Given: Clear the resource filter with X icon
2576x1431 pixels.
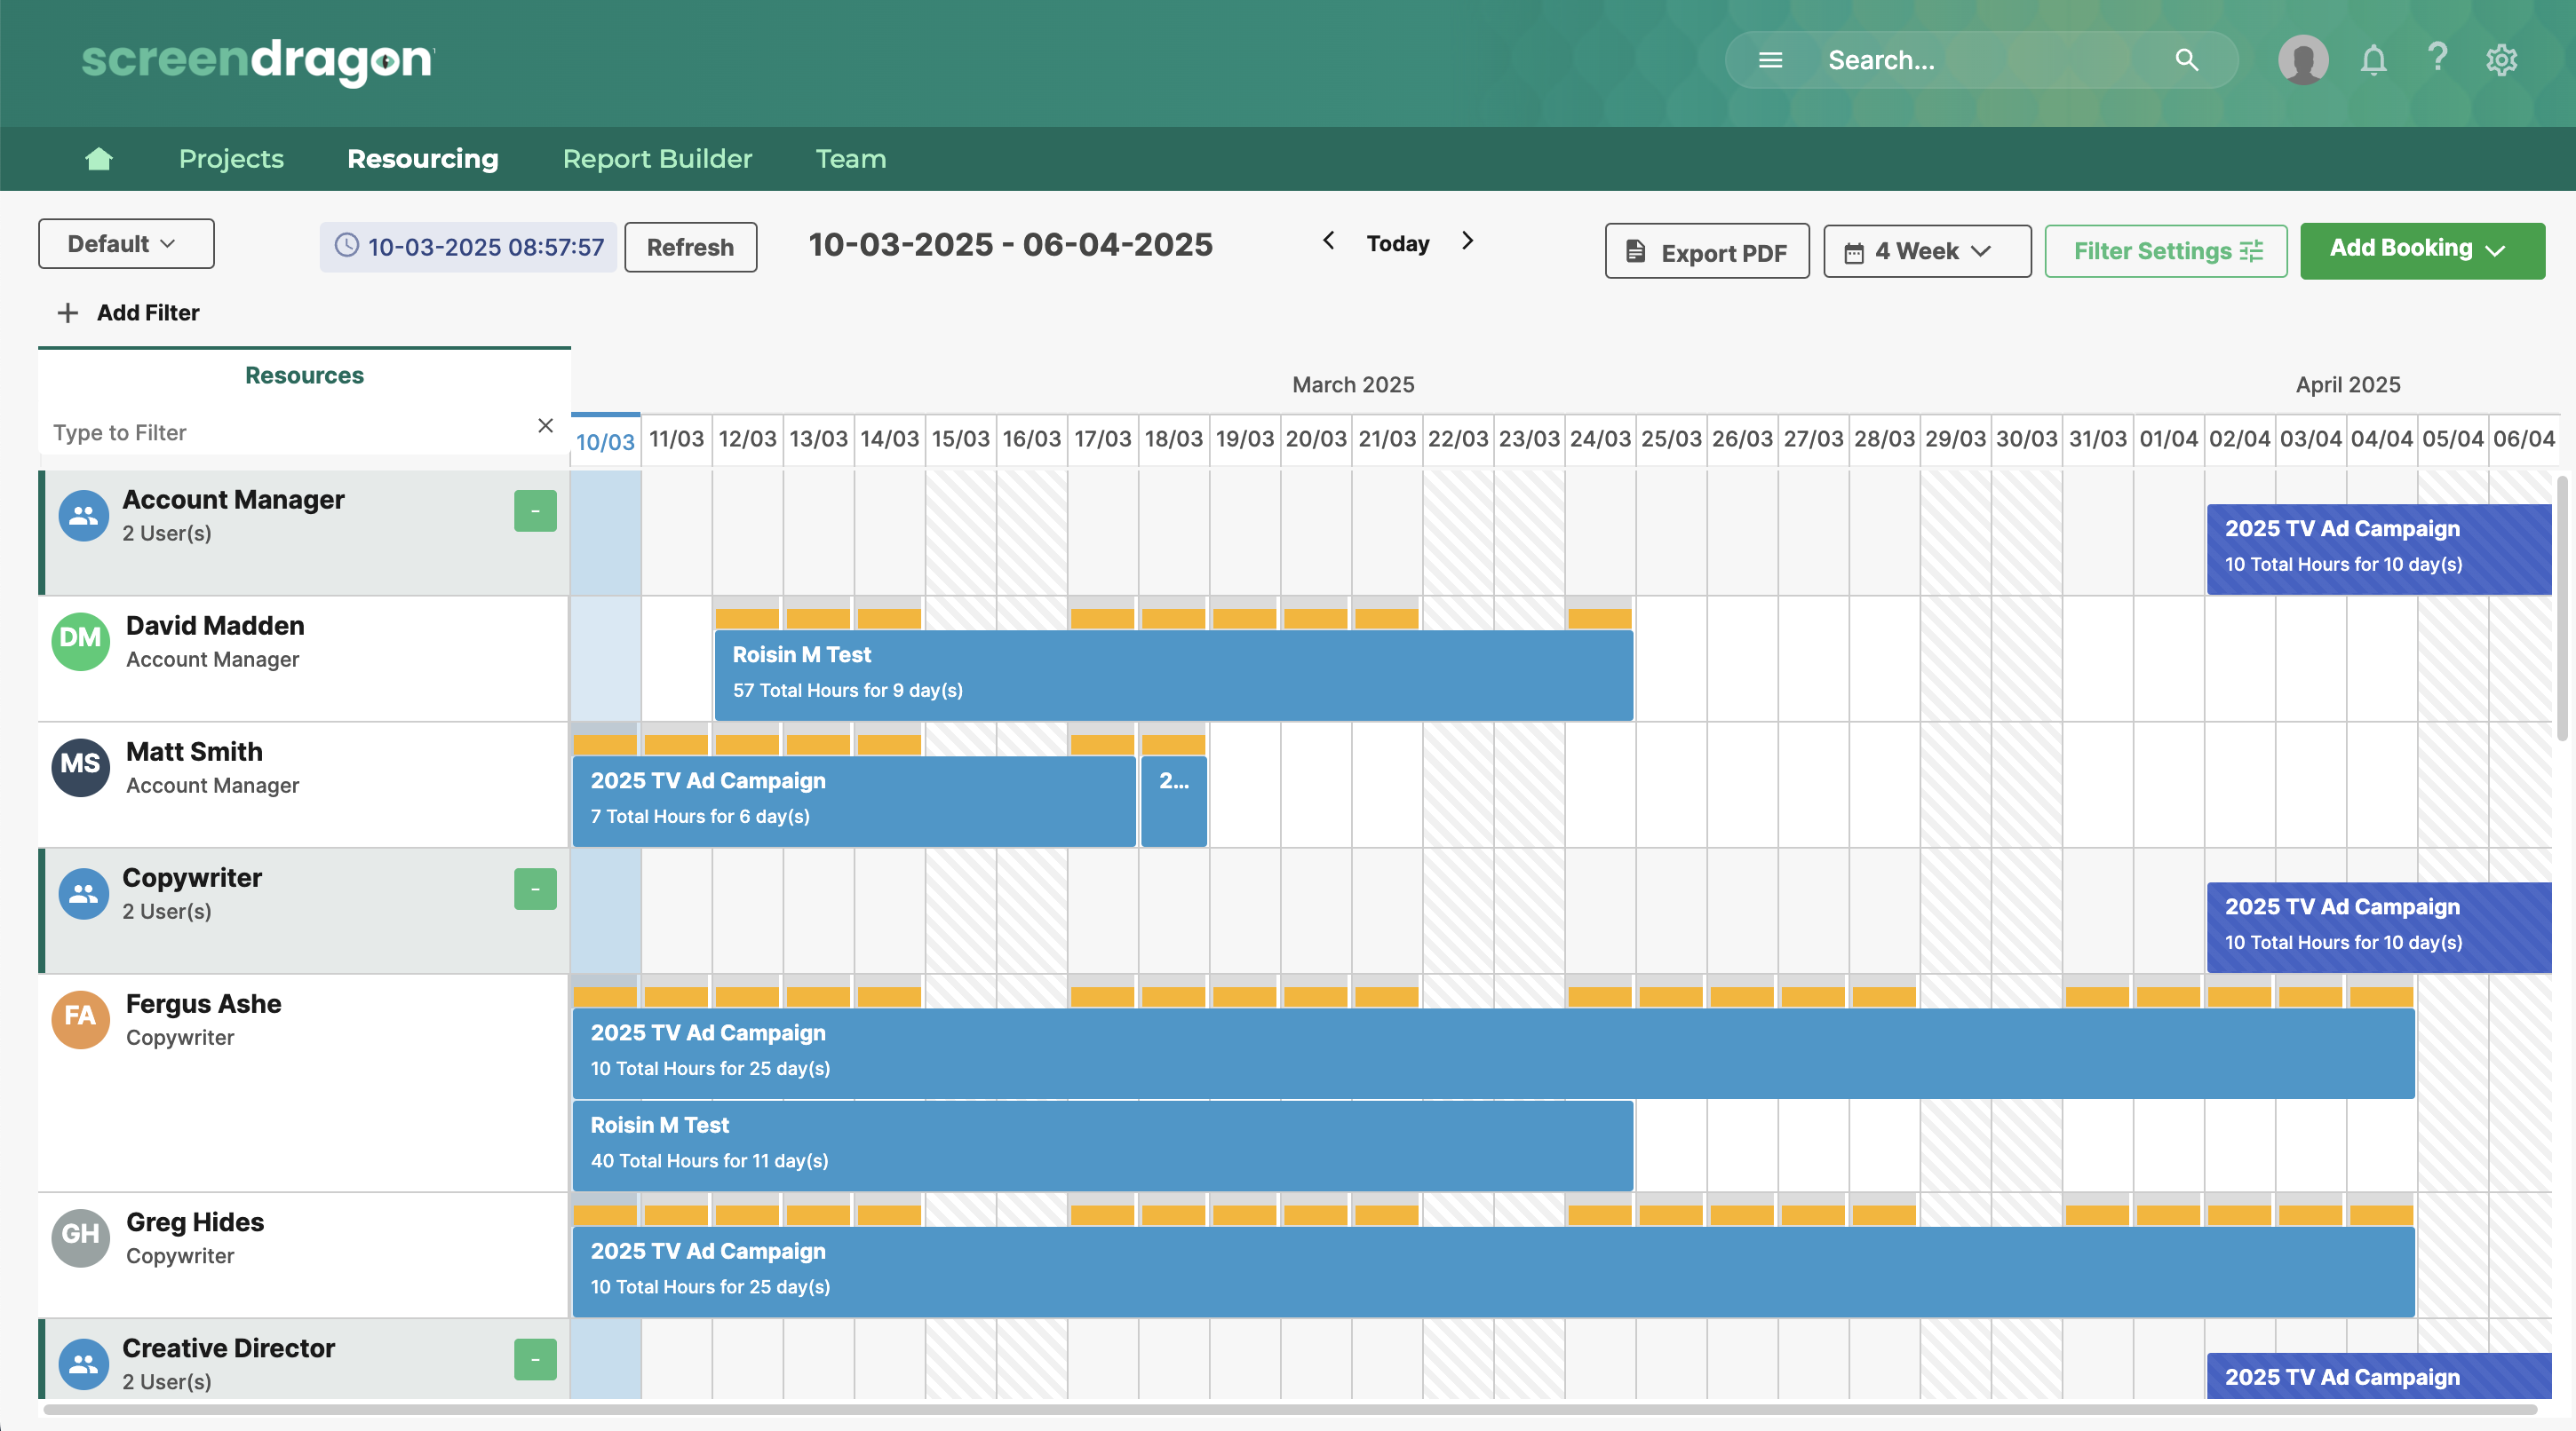Looking at the screenshot, I should pos(545,426).
